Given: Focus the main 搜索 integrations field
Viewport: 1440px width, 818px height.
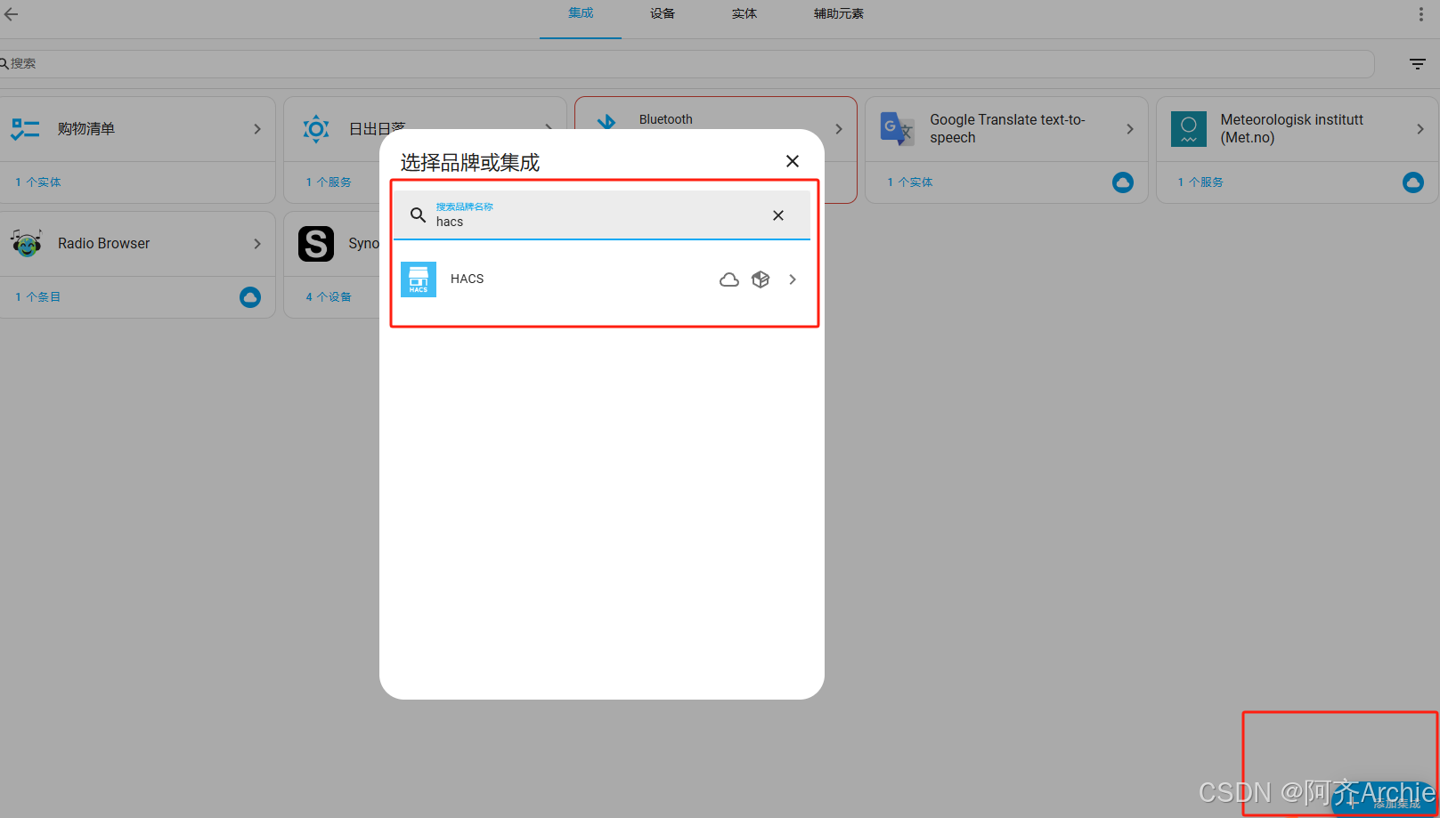Looking at the screenshot, I should click(x=686, y=64).
